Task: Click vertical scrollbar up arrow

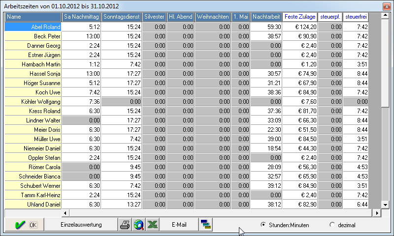Action: click(x=386, y=17)
